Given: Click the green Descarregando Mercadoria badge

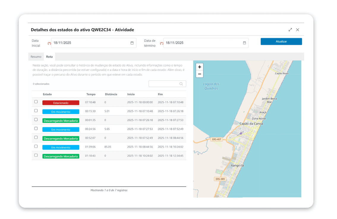Looking at the screenshot, I should 61,120.
